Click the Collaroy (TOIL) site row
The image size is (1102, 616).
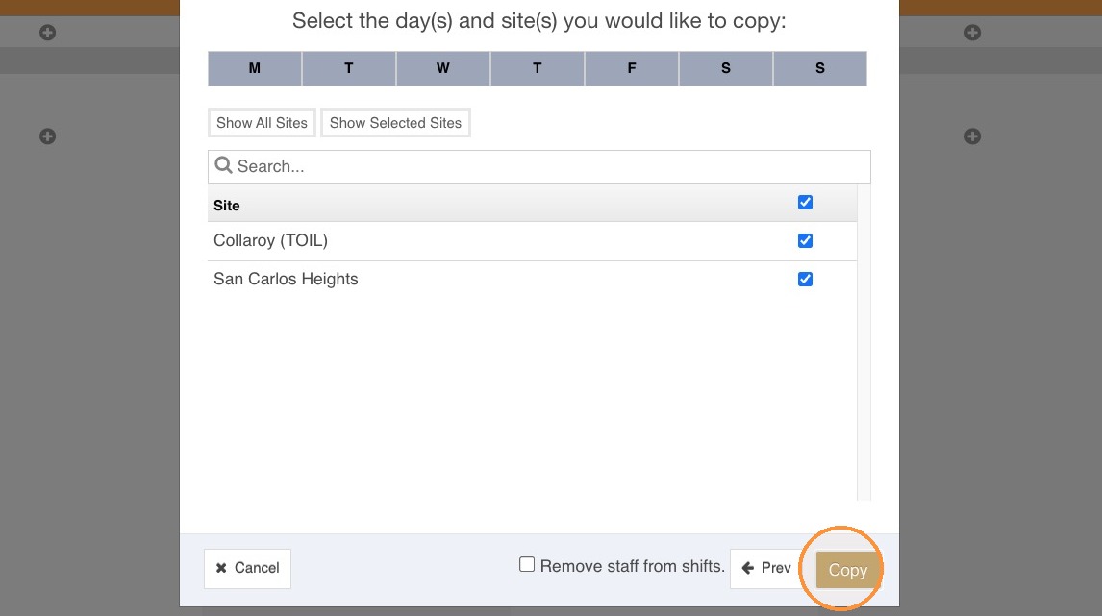pyautogui.click(x=532, y=241)
